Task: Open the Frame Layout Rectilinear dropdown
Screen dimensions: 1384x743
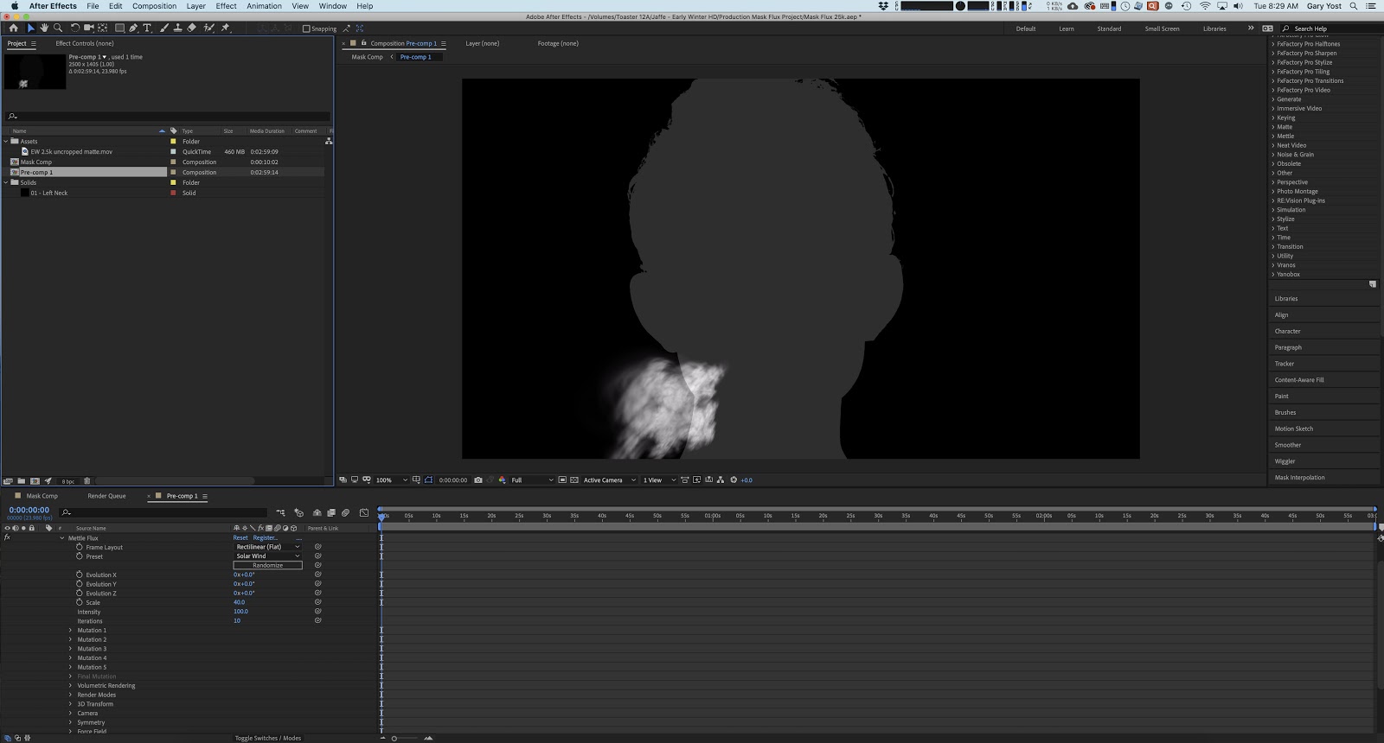Action: (267, 547)
